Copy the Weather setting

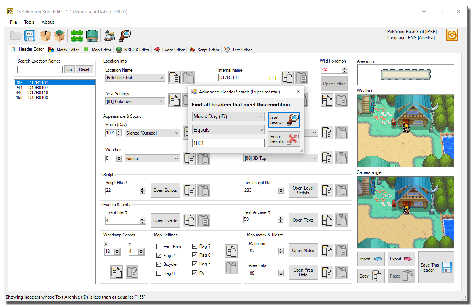[189, 158]
